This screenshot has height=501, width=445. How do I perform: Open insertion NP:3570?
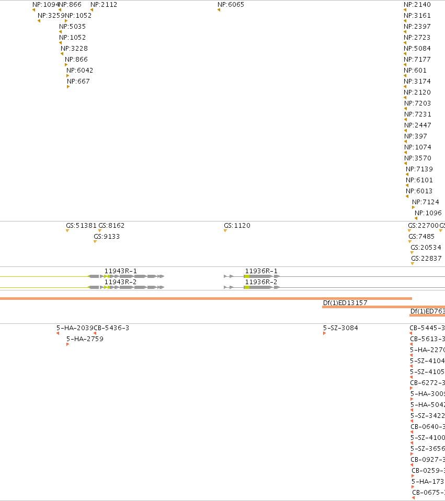(418, 158)
